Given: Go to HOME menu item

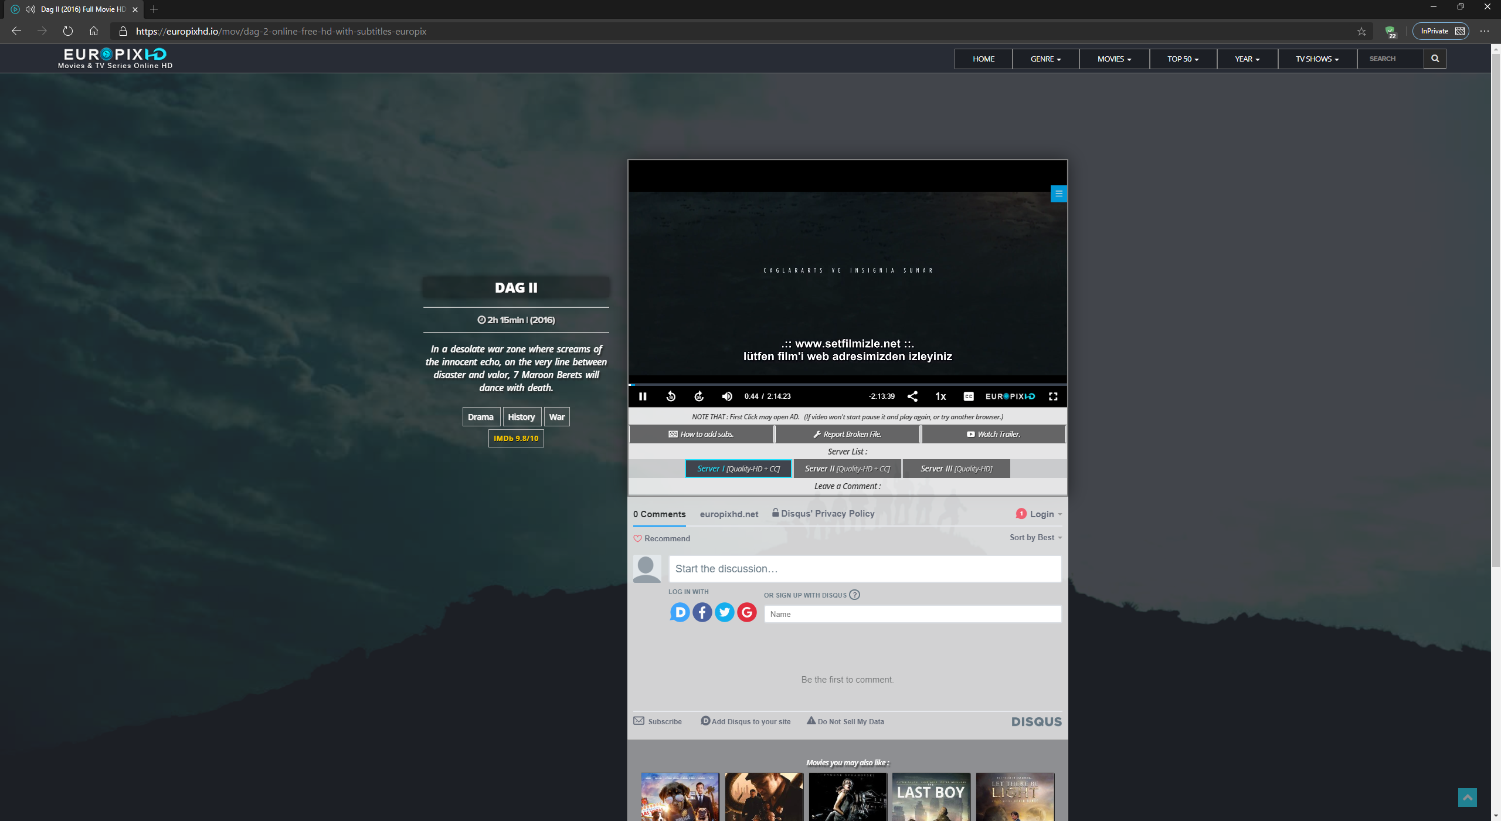Looking at the screenshot, I should (983, 59).
